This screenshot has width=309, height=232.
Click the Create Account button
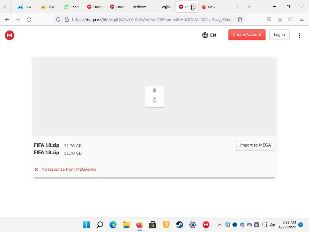coord(247,35)
